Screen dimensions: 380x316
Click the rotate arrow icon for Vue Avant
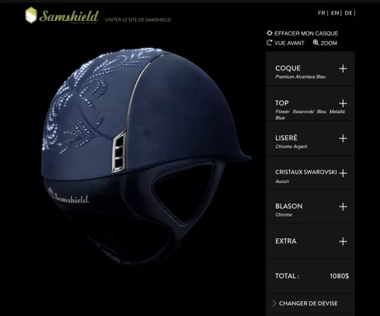[269, 43]
